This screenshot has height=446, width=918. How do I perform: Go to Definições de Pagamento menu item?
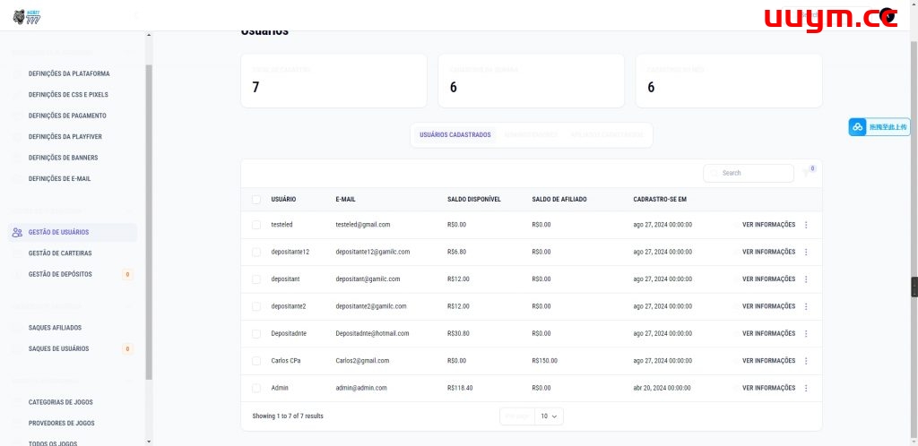(67, 116)
